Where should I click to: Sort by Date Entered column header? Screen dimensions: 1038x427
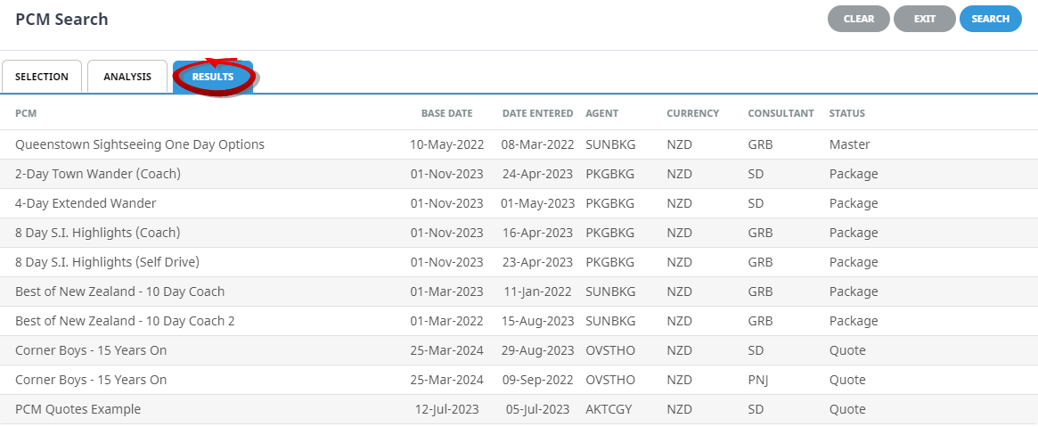coord(537,113)
